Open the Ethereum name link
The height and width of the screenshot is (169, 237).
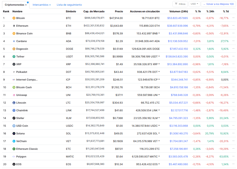coord(22,26)
